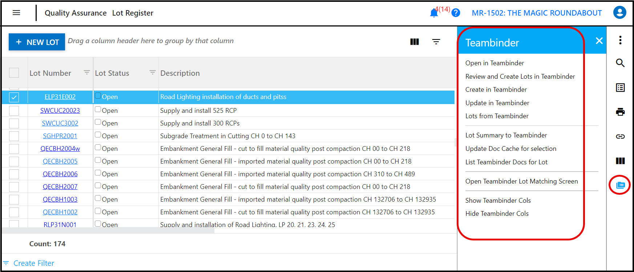The image size is (634, 272).
Task: Select Hide Teambinder Cols
Action: coord(497,214)
